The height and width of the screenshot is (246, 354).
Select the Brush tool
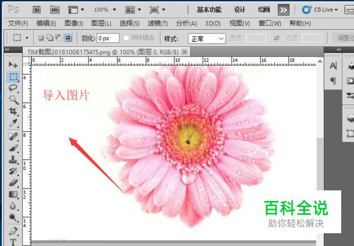(x=13, y=148)
